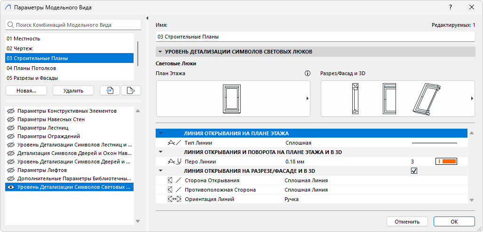This screenshot has height=232, width=483.
Task: Click the search combinations input field
Action: tap(73, 25)
